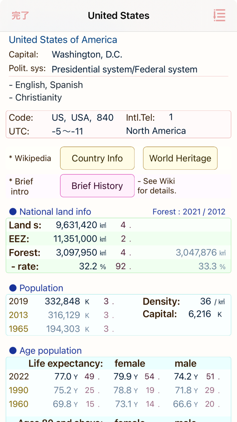Screen dimensions: 237x422
Task: Tap the sort list icon in the top bar
Action: pos(219,15)
